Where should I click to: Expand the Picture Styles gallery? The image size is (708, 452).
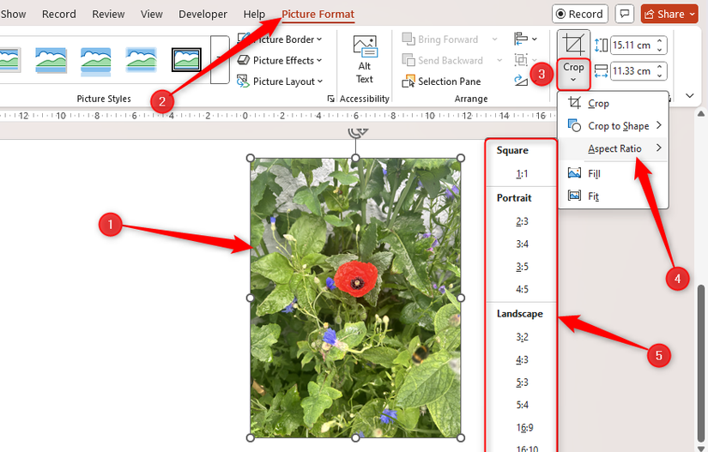(x=220, y=59)
